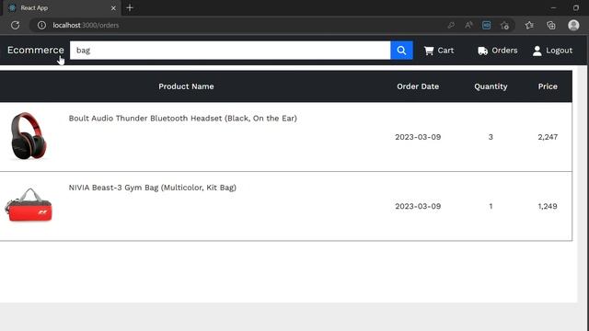The height and width of the screenshot is (331, 589).
Task: Click the browser profile avatar
Action: 573,25
